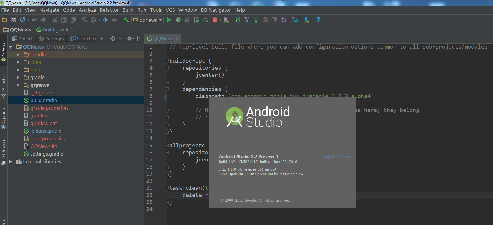Expand the gradle folder node
Screen dimensions: 493x225
click(18, 77)
